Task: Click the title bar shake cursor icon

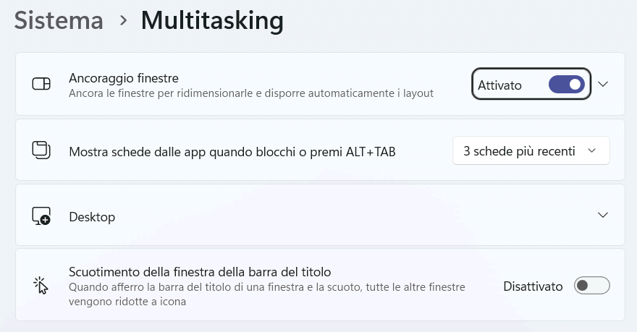Action: click(x=41, y=286)
